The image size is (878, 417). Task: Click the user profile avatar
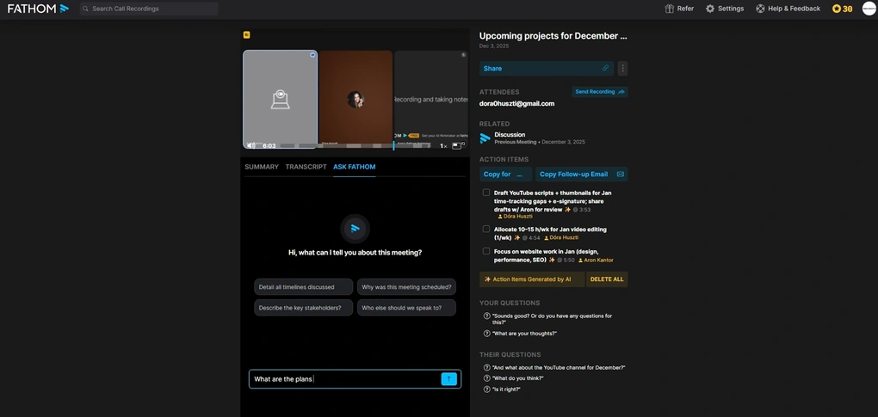(869, 9)
